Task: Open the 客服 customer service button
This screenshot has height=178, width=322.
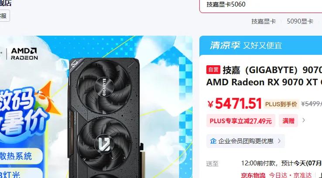Action: [3, 16]
